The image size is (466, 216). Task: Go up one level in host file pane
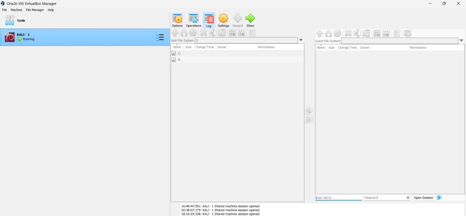pyautogui.click(x=175, y=33)
